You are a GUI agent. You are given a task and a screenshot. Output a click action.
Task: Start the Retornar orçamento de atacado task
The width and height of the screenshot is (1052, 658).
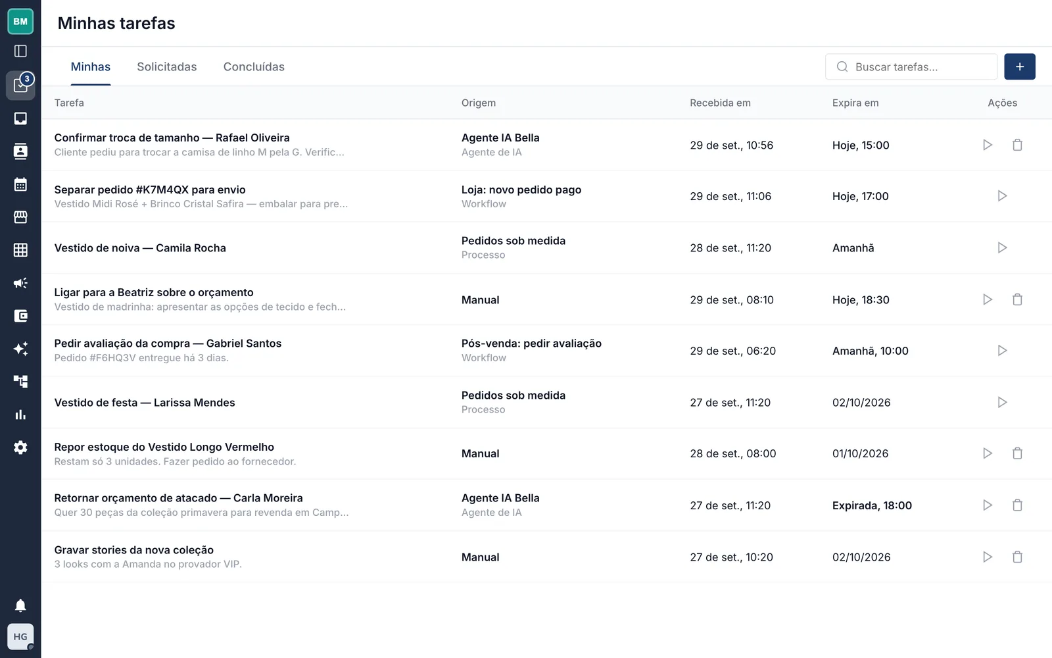point(988,505)
